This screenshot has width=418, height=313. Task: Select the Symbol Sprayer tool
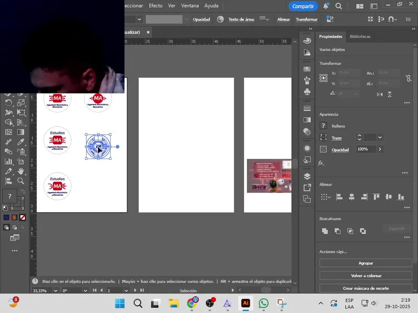[21, 152]
